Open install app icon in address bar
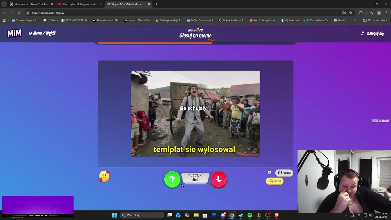Viewport: 391px width, 220px height. tap(344, 13)
